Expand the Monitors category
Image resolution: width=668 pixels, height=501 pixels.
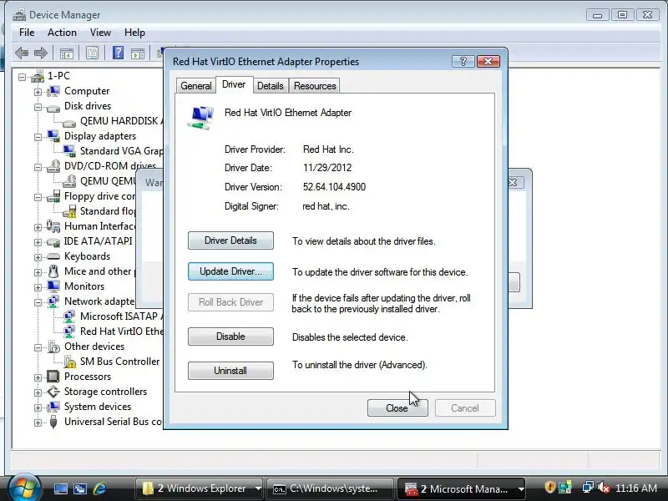tap(38, 287)
